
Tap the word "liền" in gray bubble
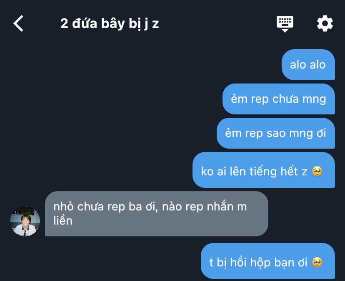(63, 220)
